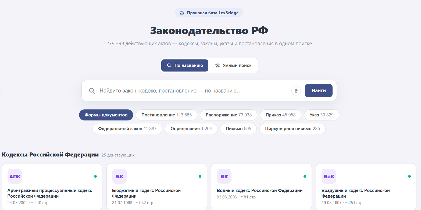The height and width of the screenshot is (210, 421).
Task: Click green status dot on Водный кодекс card
Action: click(x=305, y=176)
